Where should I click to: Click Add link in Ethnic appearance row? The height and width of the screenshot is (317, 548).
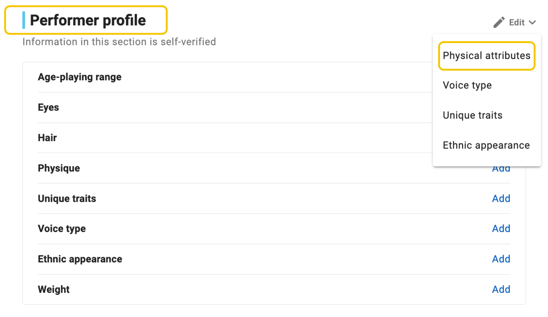501,259
